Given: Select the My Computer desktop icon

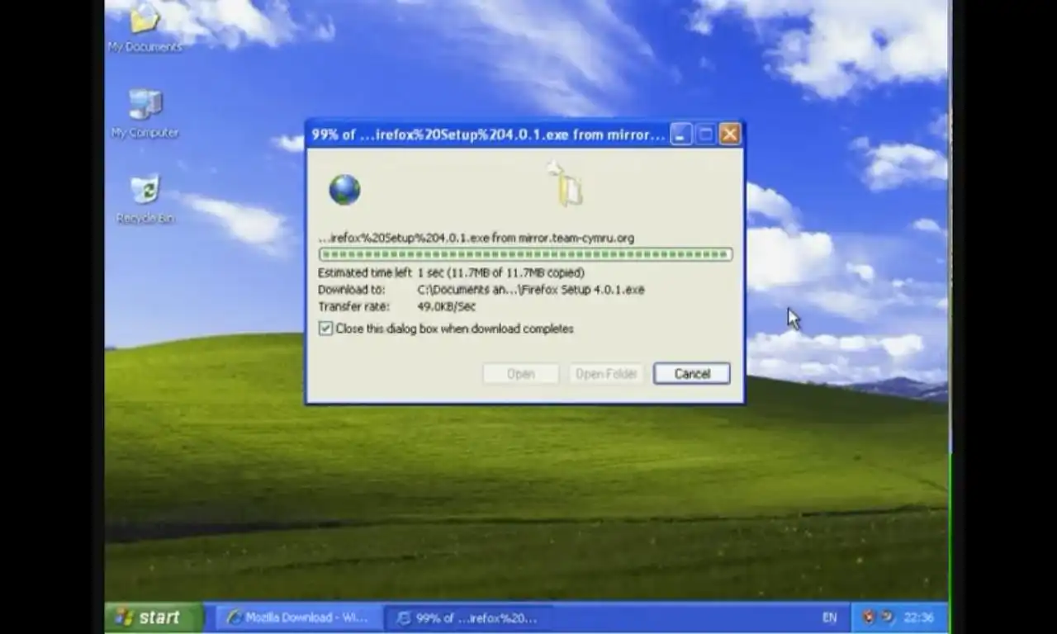Looking at the screenshot, I should tap(145, 114).
